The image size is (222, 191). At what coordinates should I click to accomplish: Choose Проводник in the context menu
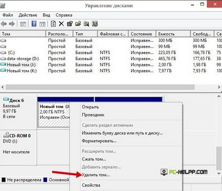[x=93, y=115]
